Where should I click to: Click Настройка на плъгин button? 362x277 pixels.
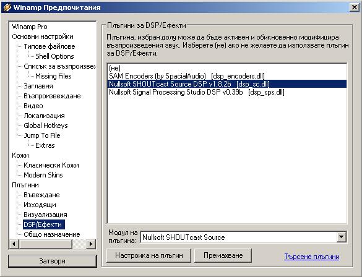[149, 255]
